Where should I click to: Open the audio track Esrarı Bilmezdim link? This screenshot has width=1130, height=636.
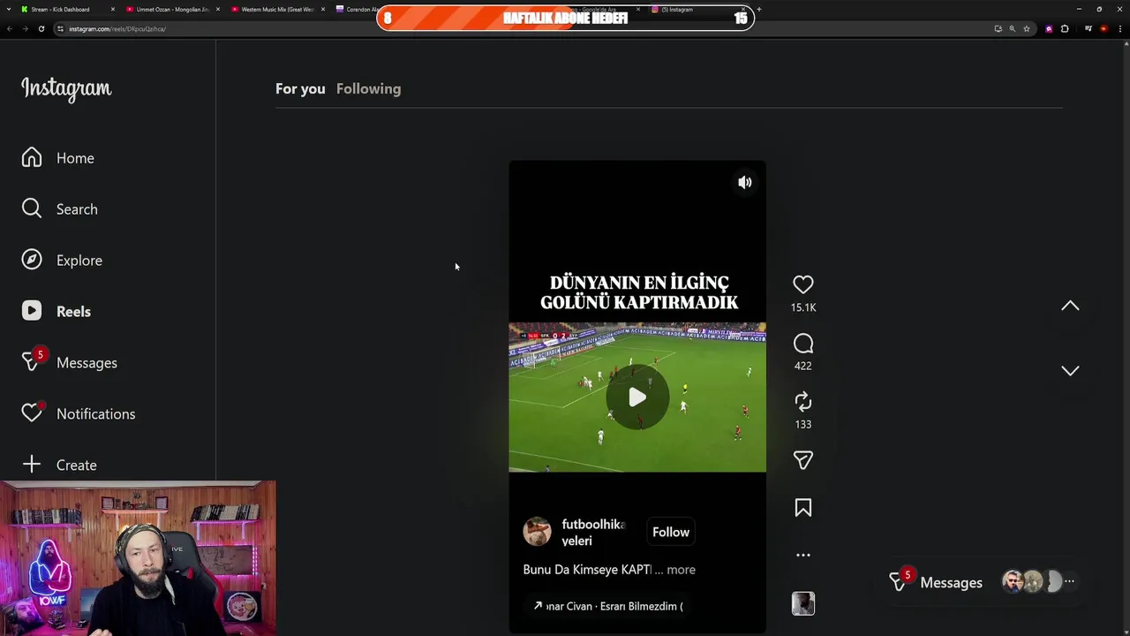click(x=608, y=606)
